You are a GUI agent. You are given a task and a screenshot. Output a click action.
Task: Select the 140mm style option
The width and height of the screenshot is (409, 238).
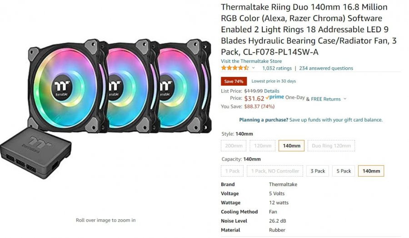click(291, 146)
